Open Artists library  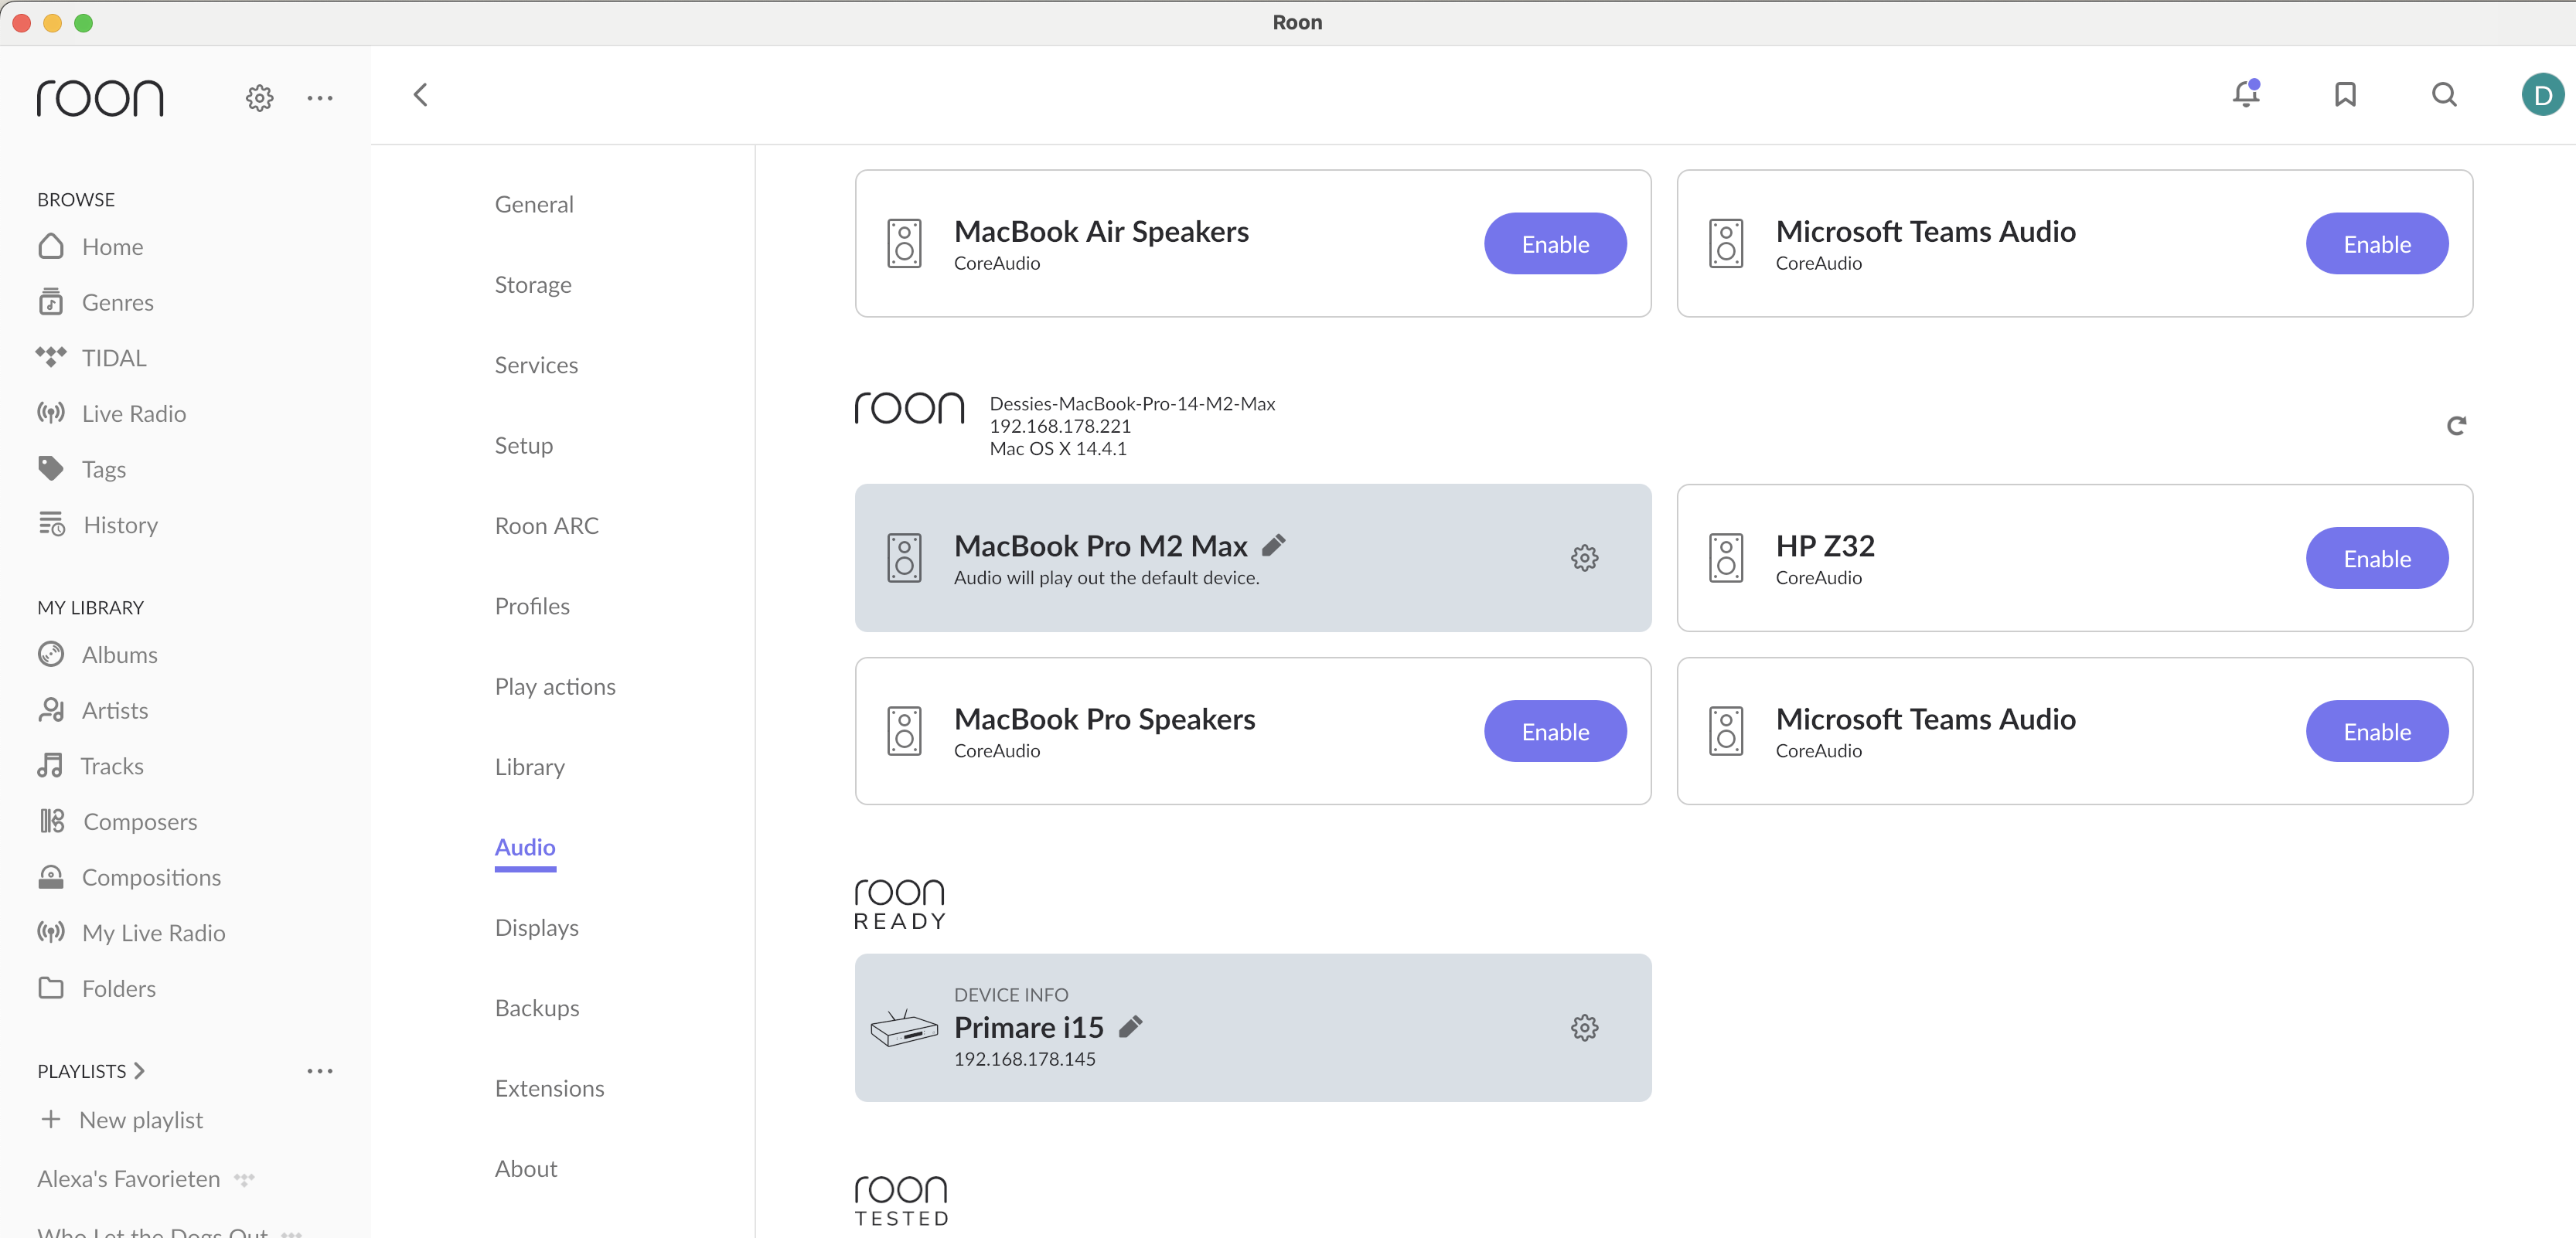(93, 710)
